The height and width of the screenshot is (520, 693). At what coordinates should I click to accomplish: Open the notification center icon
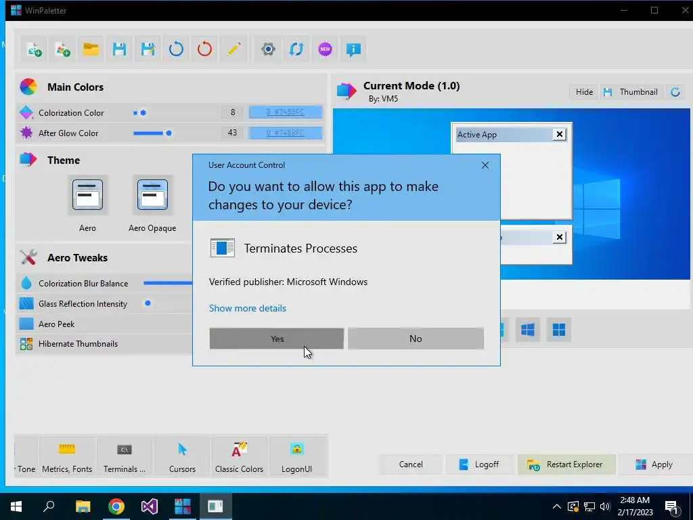point(672,508)
